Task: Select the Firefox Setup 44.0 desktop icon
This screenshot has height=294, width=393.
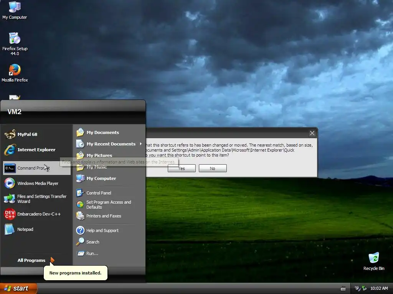Action: click(15, 44)
